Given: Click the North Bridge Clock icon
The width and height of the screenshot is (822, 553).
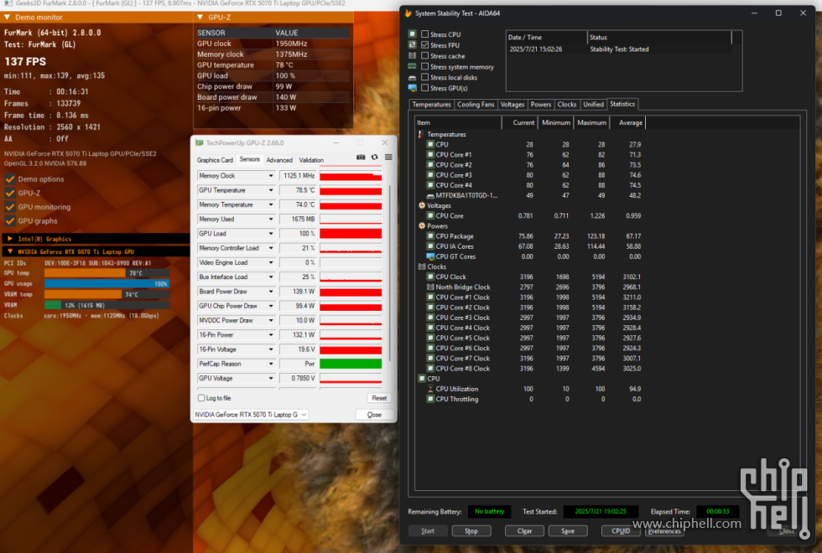Looking at the screenshot, I should click(430, 287).
